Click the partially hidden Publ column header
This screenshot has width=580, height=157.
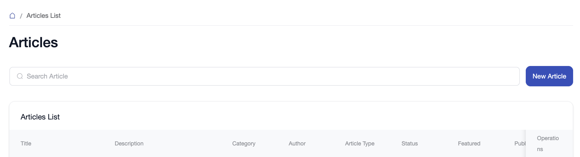(x=520, y=144)
